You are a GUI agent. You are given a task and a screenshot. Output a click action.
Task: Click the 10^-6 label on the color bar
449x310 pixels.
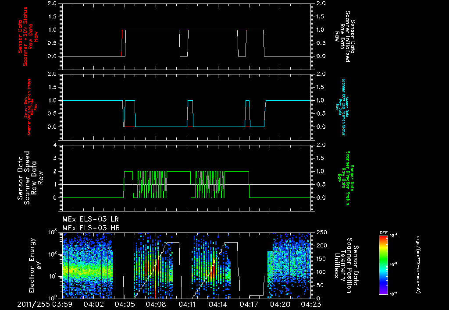tap(394, 294)
